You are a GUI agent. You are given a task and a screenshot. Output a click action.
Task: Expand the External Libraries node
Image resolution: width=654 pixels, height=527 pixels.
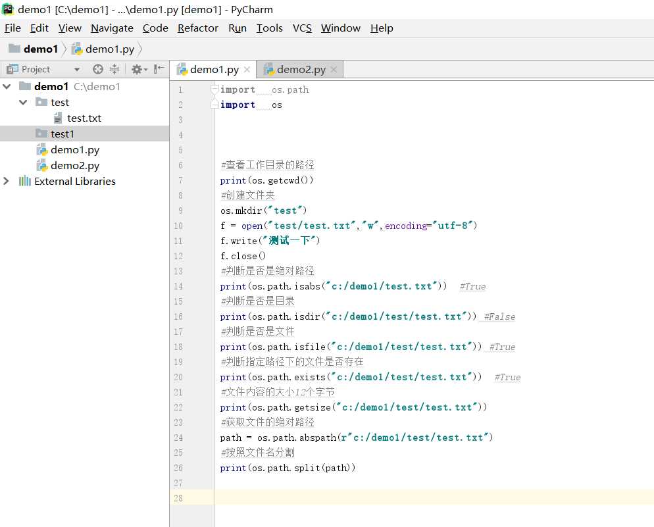point(6,182)
